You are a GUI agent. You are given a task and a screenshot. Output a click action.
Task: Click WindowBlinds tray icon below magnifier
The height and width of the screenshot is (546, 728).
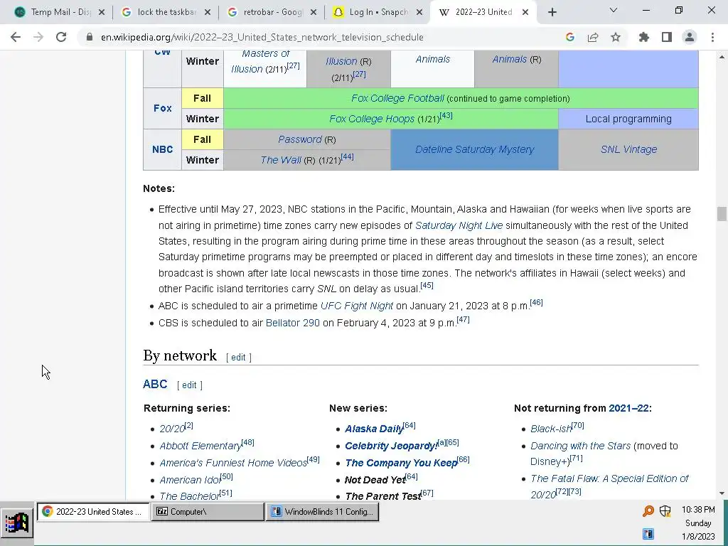648,534
